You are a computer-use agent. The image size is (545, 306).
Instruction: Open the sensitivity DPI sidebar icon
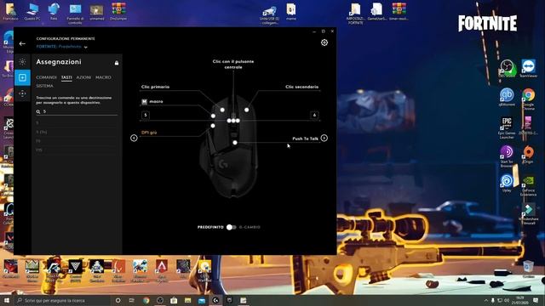point(22,93)
